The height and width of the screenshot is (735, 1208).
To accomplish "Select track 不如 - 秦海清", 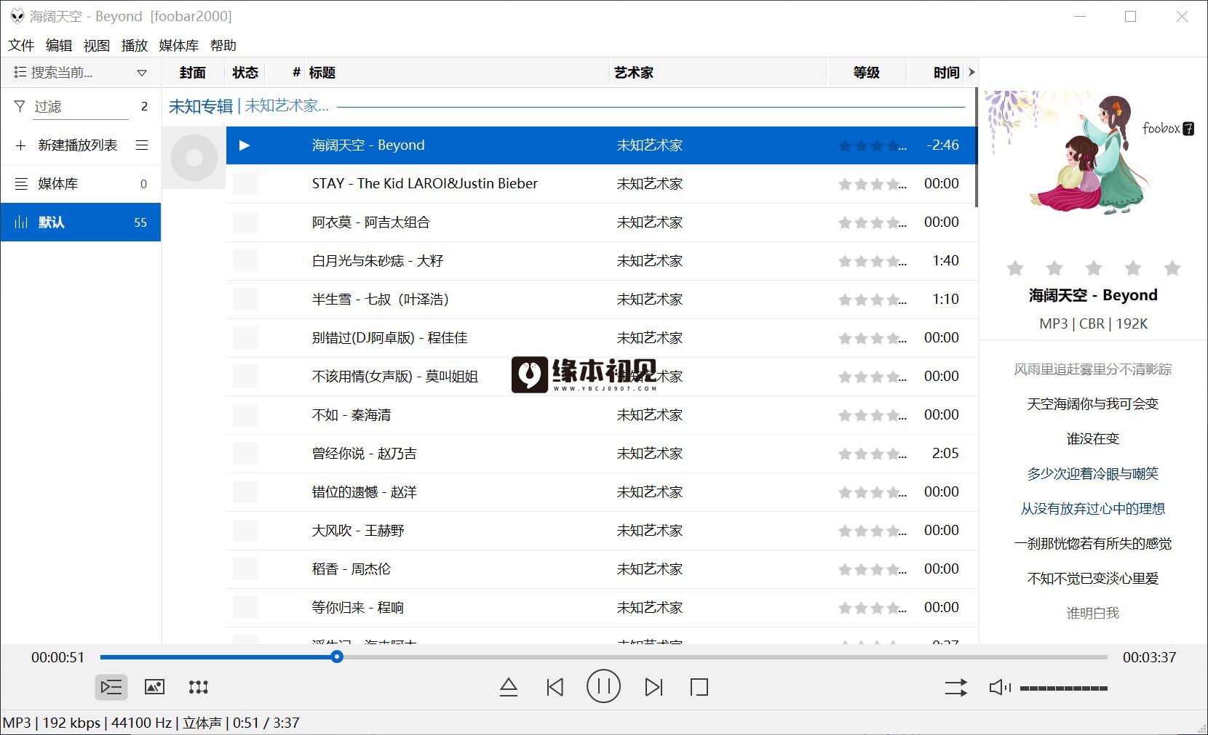I will [601, 415].
